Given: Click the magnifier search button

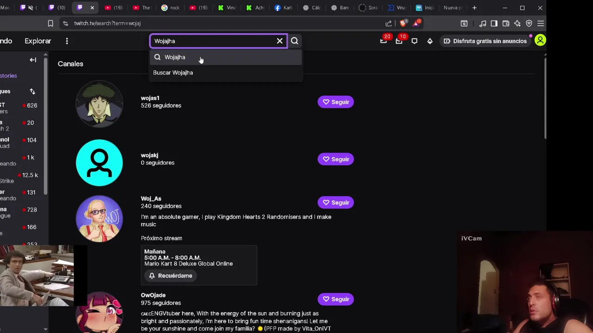Looking at the screenshot, I should 295,41.
